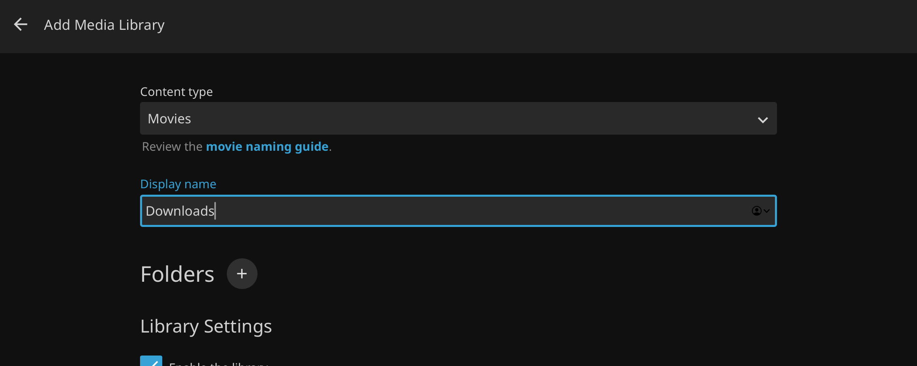The width and height of the screenshot is (917, 366).
Task: Click the contact autofill icon in Display name
Action: [756, 211]
